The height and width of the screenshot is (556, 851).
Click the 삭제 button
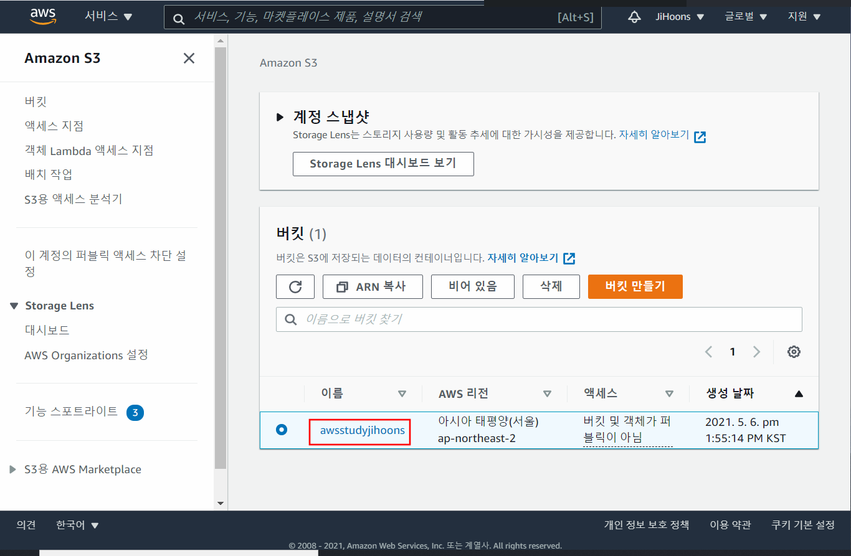[551, 286]
